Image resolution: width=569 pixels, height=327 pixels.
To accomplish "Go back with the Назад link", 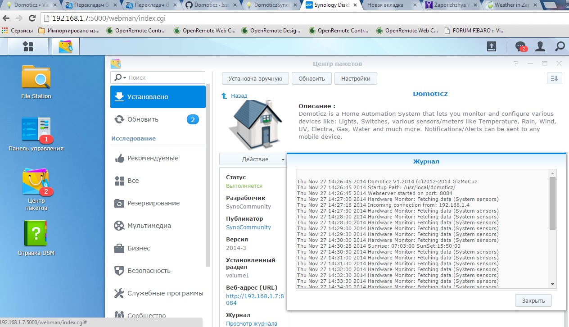I will (235, 96).
